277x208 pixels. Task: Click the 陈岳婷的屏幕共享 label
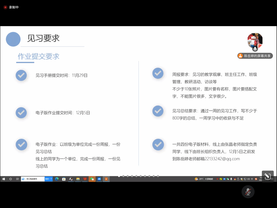coord(255,56)
